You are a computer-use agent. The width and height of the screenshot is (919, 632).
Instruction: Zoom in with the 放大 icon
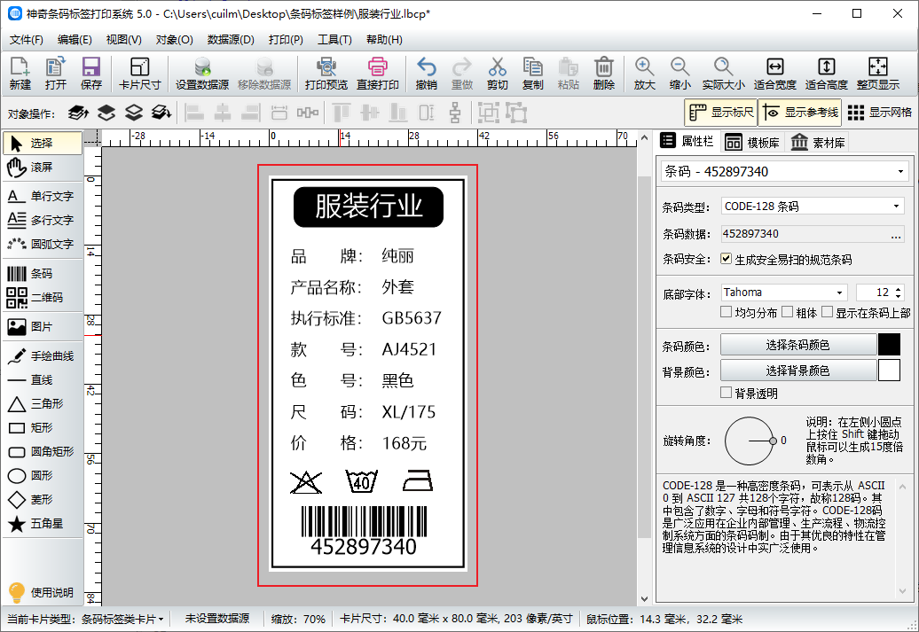click(x=644, y=74)
